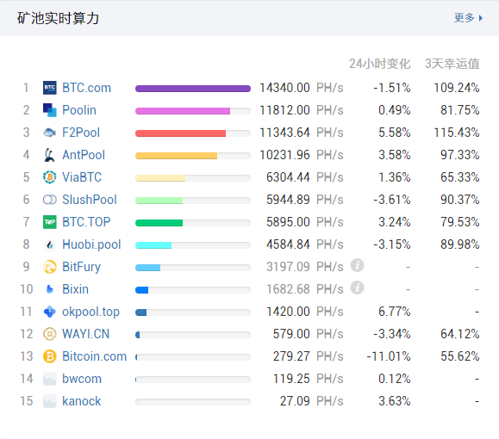Viewport: 499px width, 439px height.
Task: Click the bwcom placeholder logo icon
Action: (50, 379)
